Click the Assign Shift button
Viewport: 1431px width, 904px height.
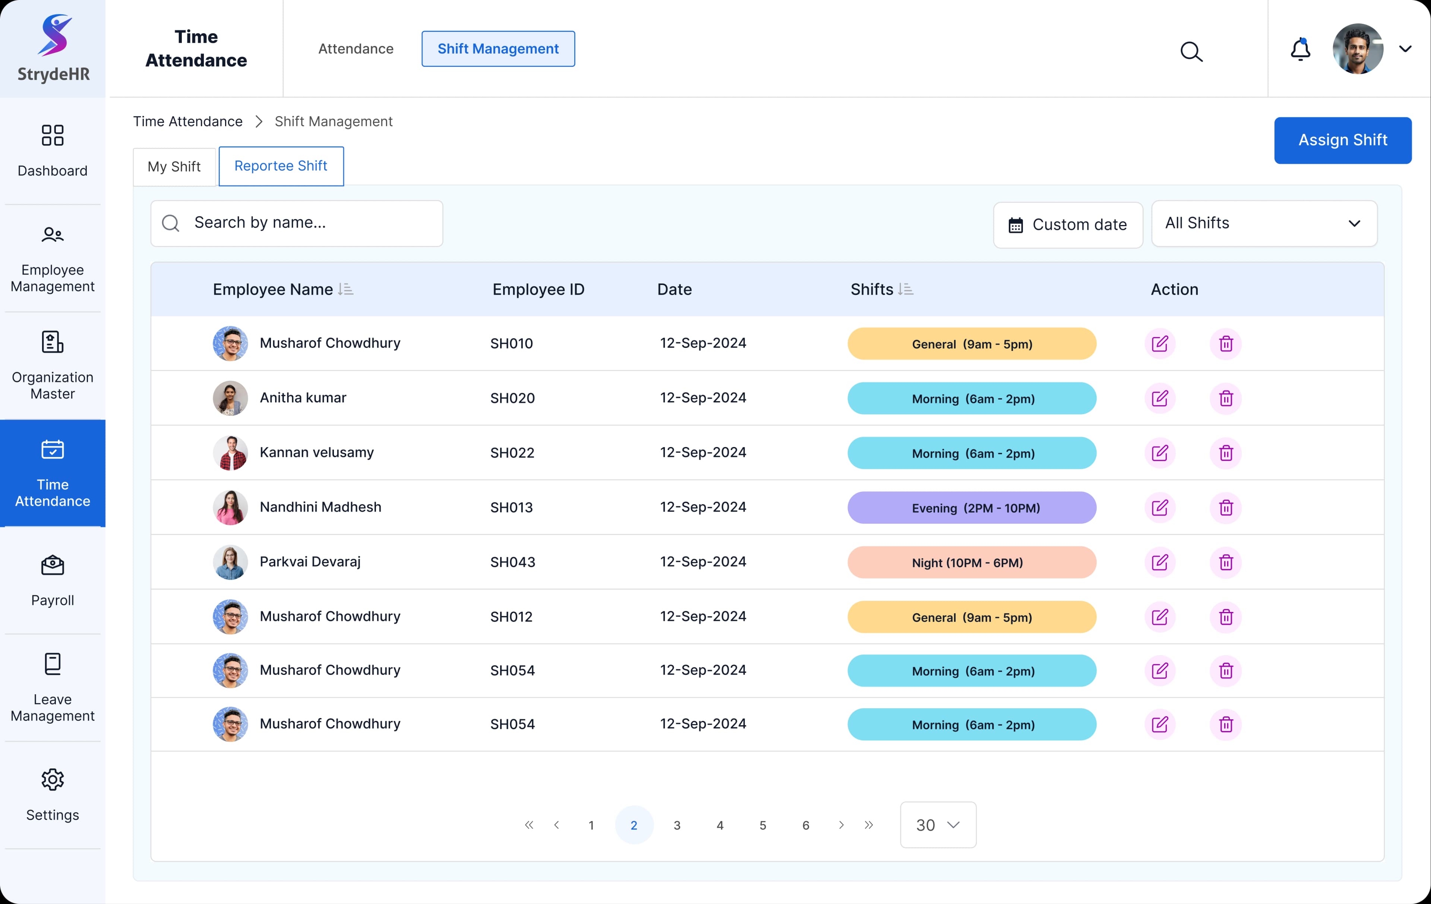click(1342, 140)
